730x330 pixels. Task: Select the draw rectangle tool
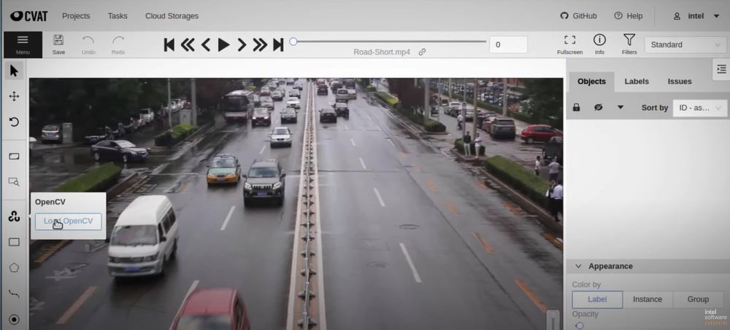point(14,242)
